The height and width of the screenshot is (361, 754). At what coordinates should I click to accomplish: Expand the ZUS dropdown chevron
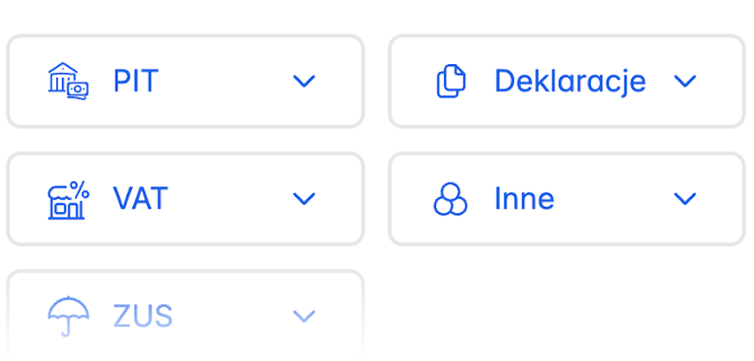pos(304,316)
